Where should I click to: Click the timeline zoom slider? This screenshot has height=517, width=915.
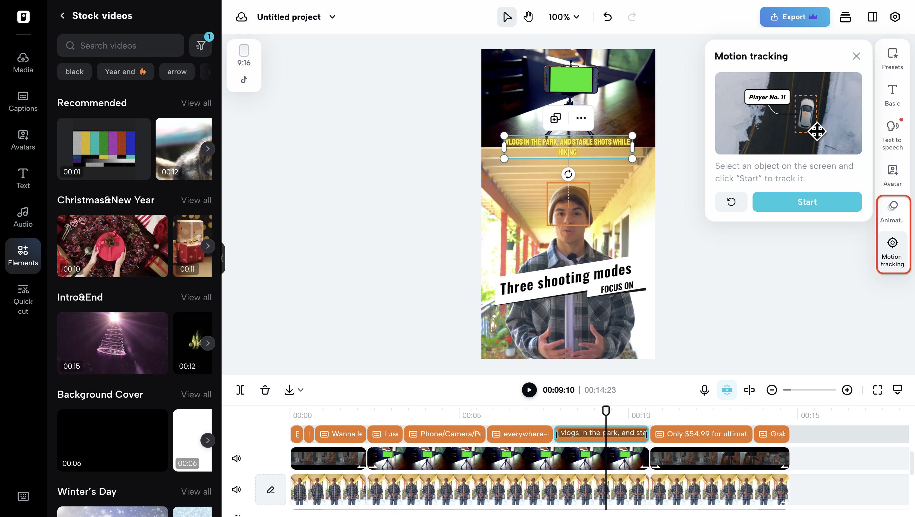[x=809, y=390]
